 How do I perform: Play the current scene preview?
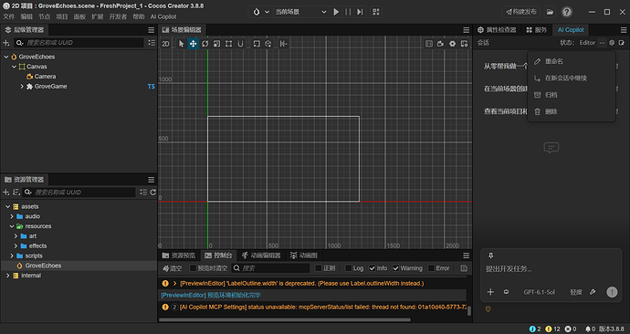(x=336, y=12)
